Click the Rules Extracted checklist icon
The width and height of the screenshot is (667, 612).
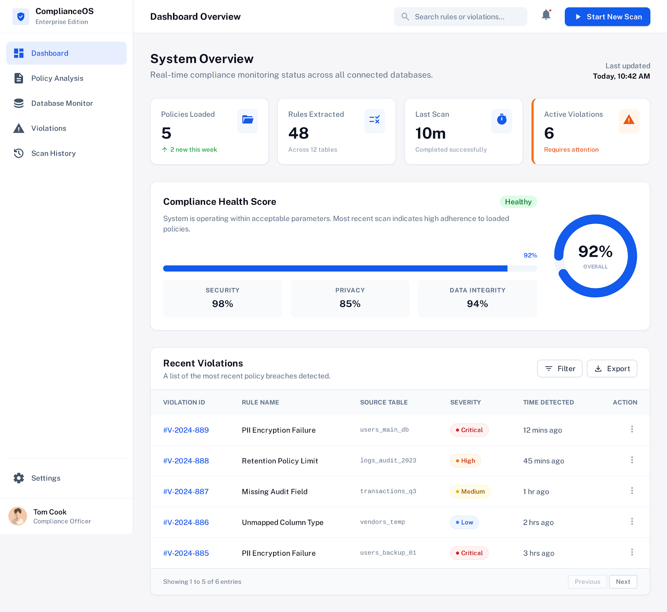(374, 120)
